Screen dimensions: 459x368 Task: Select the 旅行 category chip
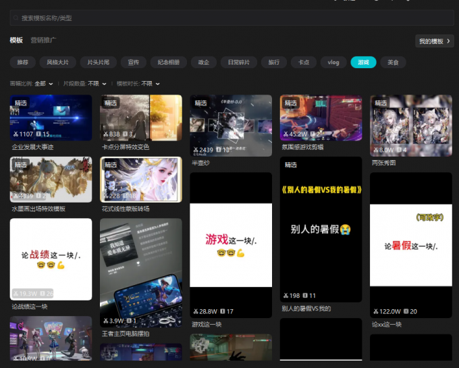274,62
